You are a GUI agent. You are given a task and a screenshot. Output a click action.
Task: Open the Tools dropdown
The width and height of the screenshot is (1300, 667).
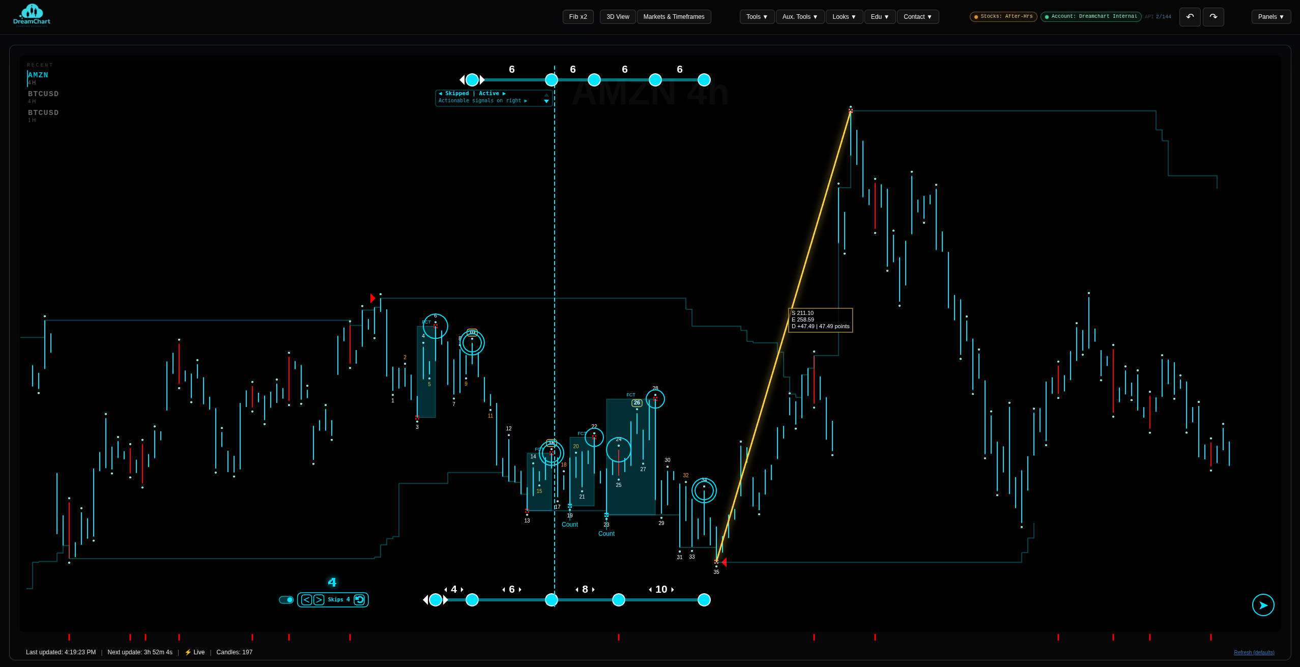757,17
